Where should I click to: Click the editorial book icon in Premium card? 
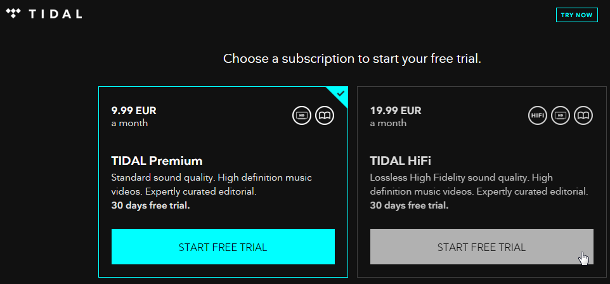click(325, 115)
